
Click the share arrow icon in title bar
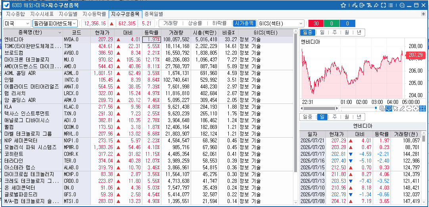click(376, 5)
